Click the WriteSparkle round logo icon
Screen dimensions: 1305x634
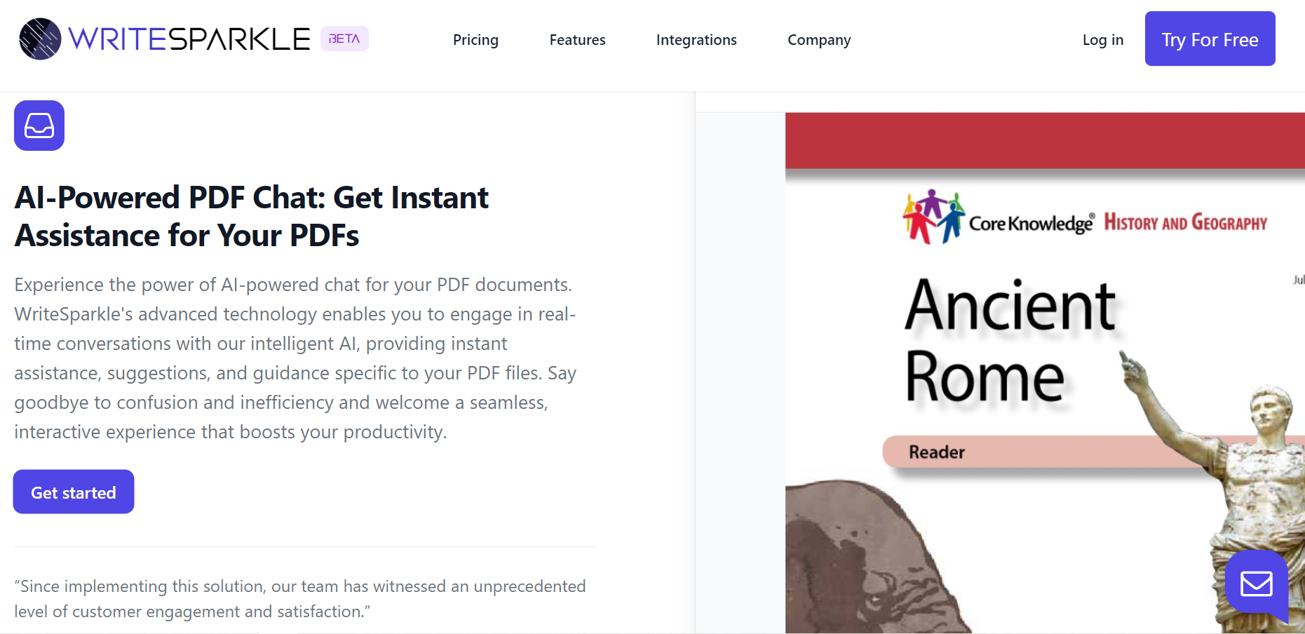click(40, 39)
